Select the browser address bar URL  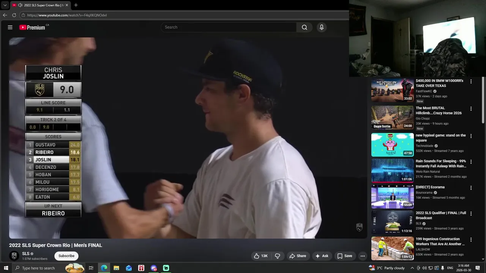[x=67, y=15]
